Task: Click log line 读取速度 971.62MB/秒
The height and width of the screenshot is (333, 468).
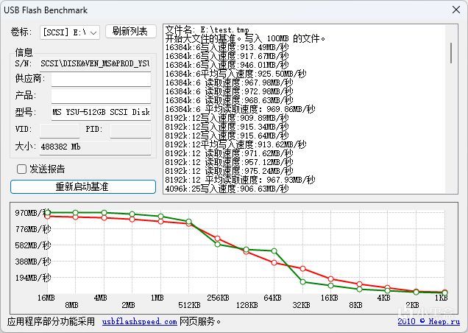Action: click(x=230, y=153)
